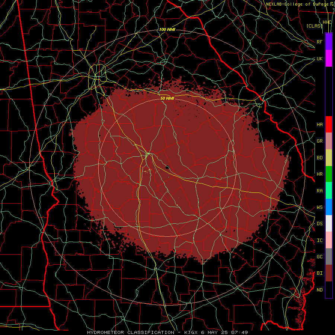This screenshot has width=335, height=335.
Task: Click the BI legend label
Action: tap(320, 273)
